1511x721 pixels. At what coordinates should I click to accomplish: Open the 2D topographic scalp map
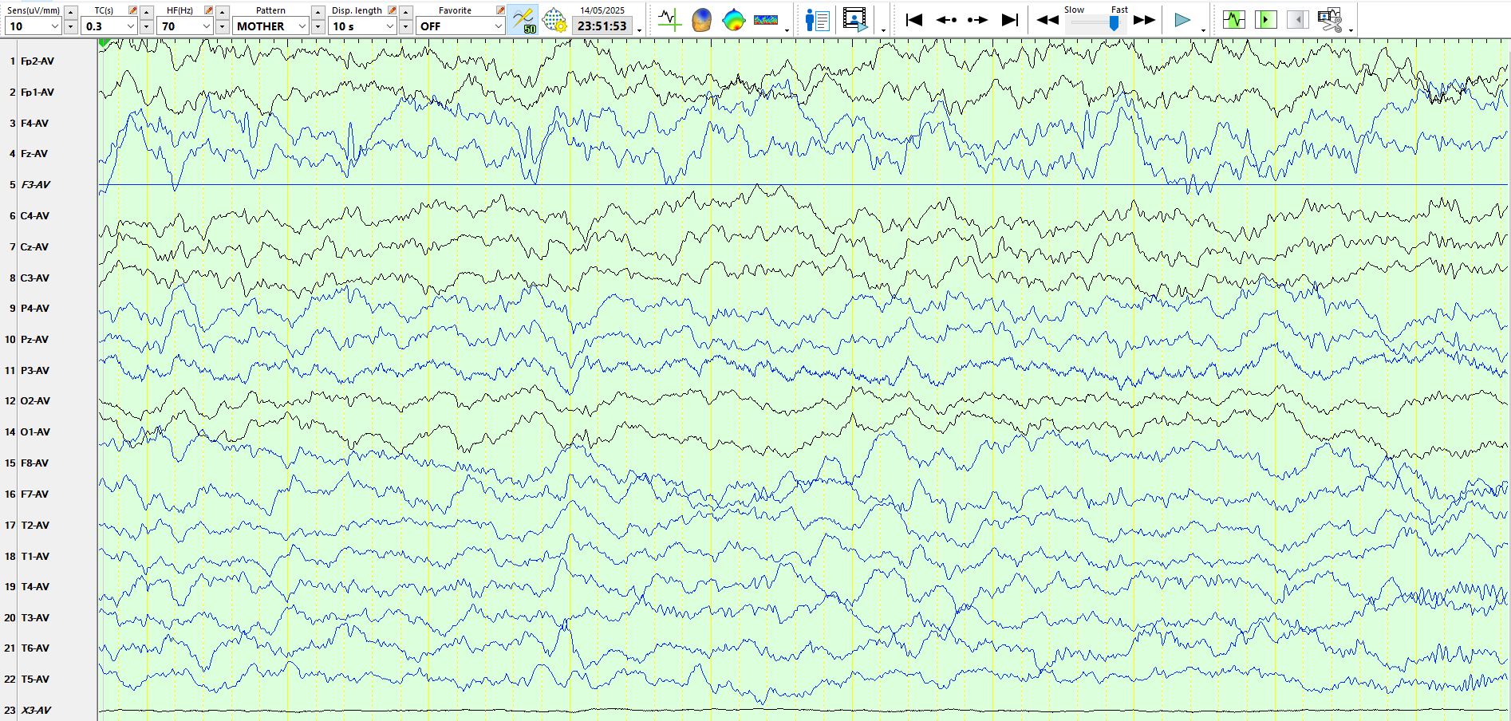click(733, 20)
